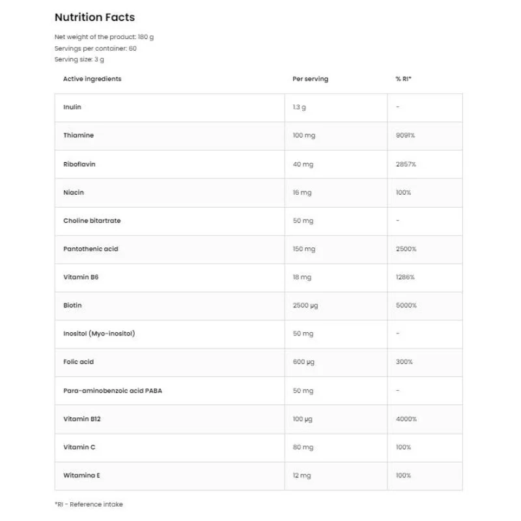Select the Inositol (Myo-inositol) label

coord(99,333)
